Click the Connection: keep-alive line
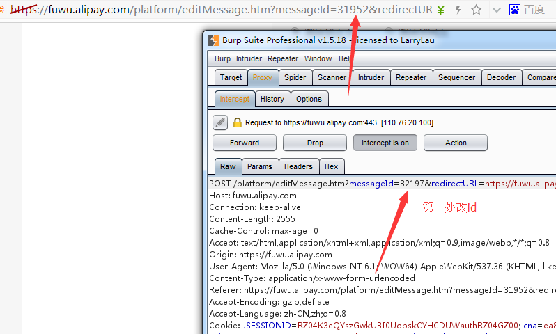Image resolution: width=556 pixels, height=334 pixels. pos(255,207)
